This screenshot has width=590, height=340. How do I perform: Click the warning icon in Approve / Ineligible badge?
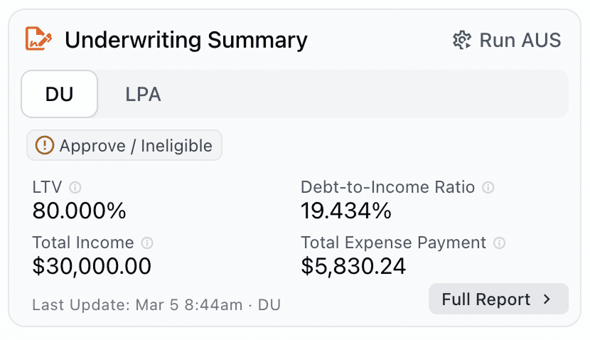pyautogui.click(x=44, y=145)
